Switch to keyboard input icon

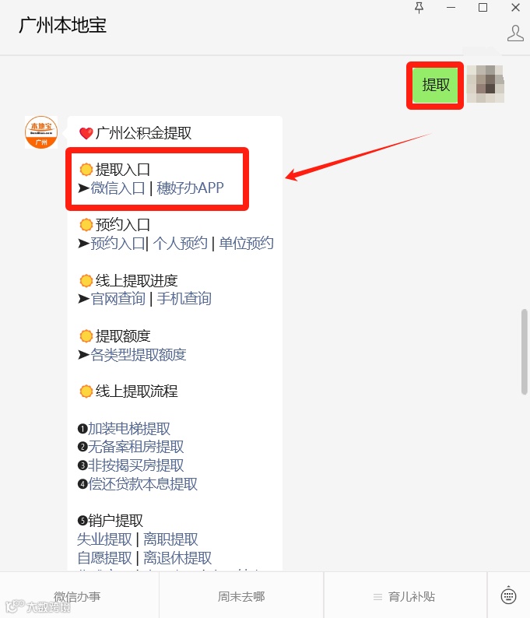(x=508, y=595)
